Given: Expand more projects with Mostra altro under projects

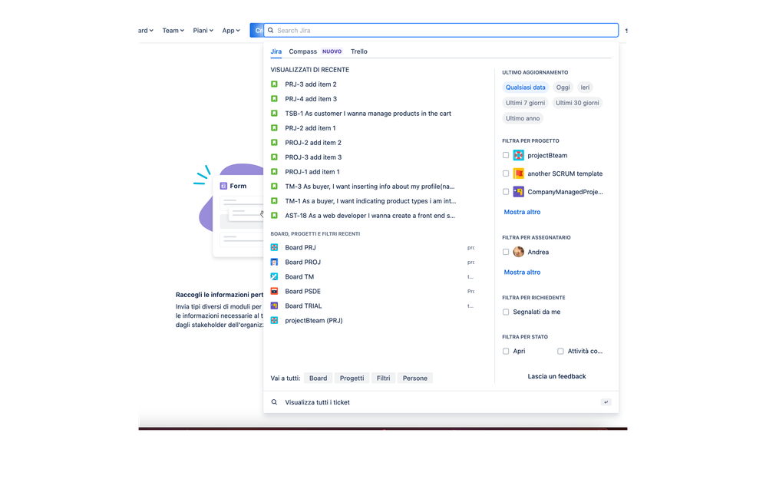Looking at the screenshot, I should click(522, 212).
